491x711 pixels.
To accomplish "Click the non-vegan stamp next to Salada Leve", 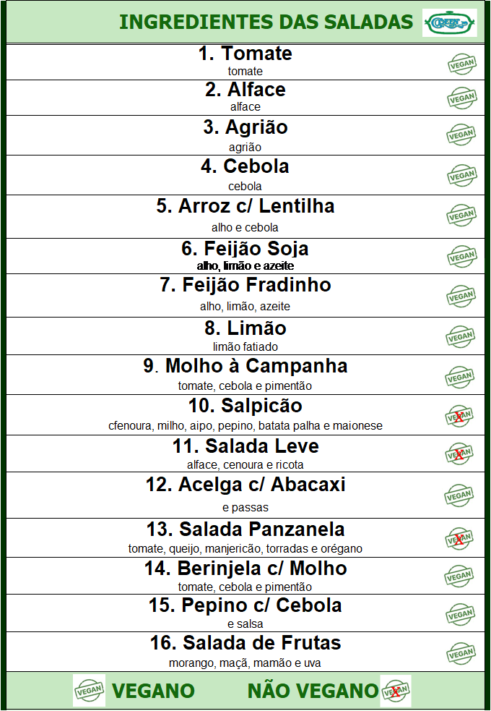I will point(459,454).
